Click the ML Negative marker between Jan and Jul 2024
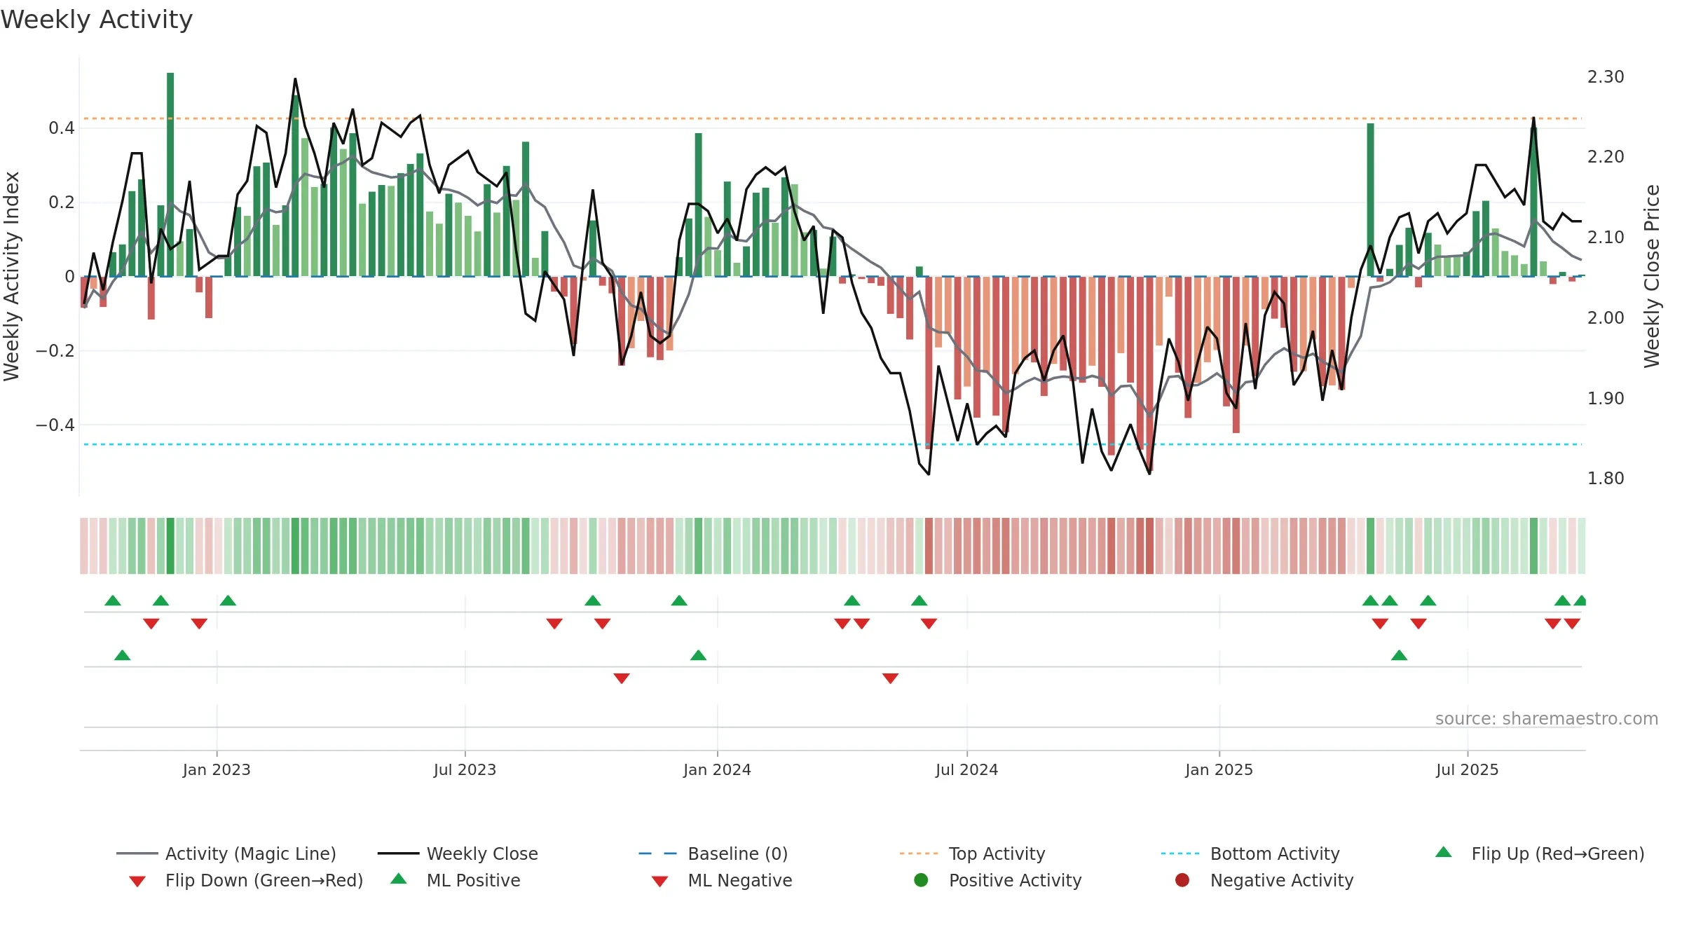This screenshot has height=946, width=1682. point(890,678)
